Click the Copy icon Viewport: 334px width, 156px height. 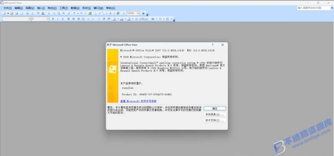(54, 13)
